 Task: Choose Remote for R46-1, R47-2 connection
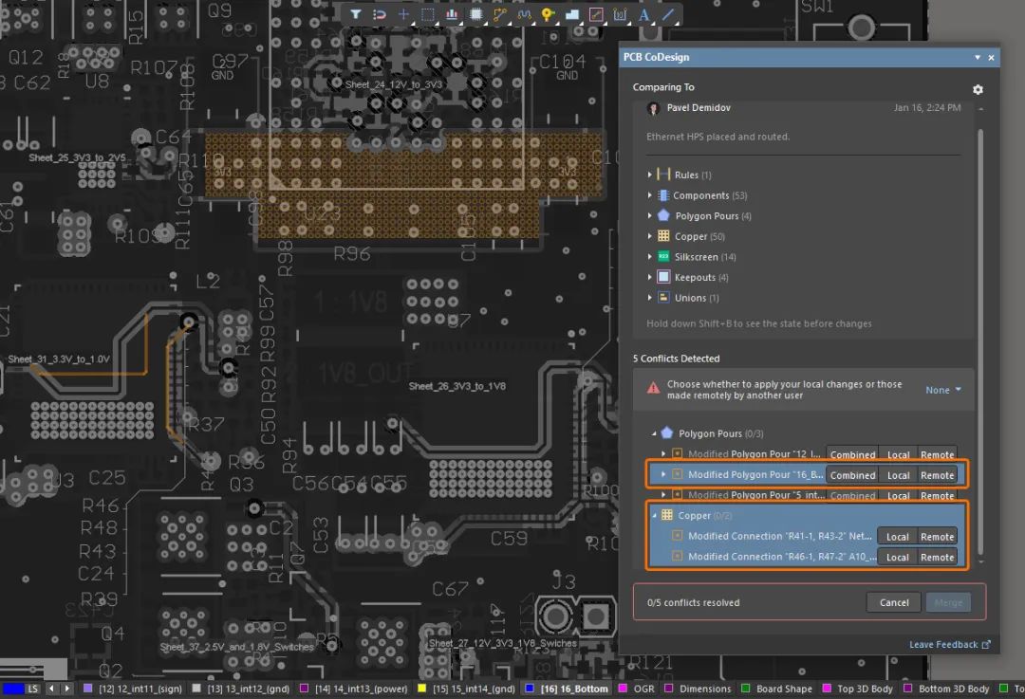(937, 558)
